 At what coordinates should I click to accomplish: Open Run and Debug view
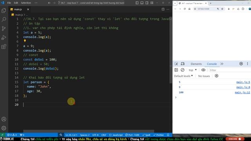coord(4,38)
